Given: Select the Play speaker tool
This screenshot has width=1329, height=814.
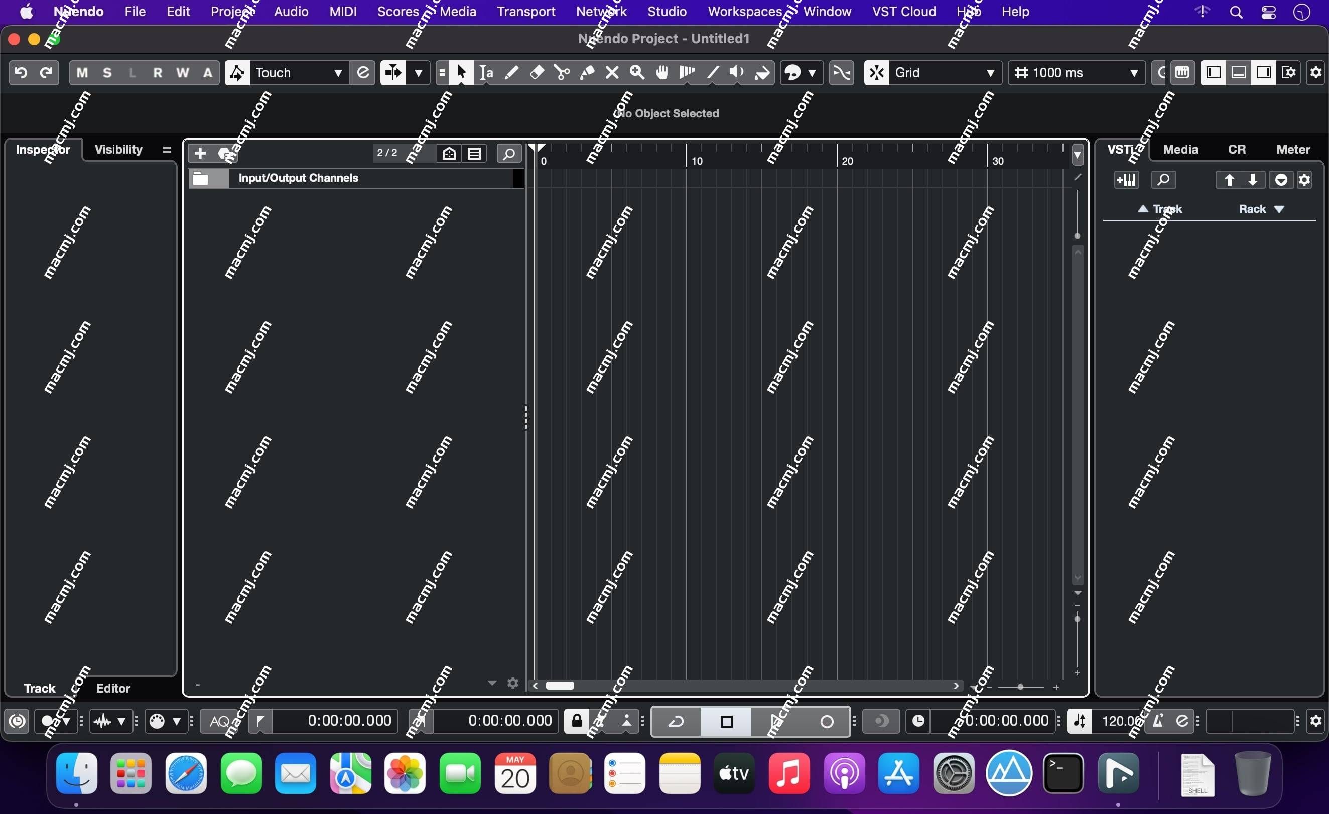Looking at the screenshot, I should tap(737, 72).
